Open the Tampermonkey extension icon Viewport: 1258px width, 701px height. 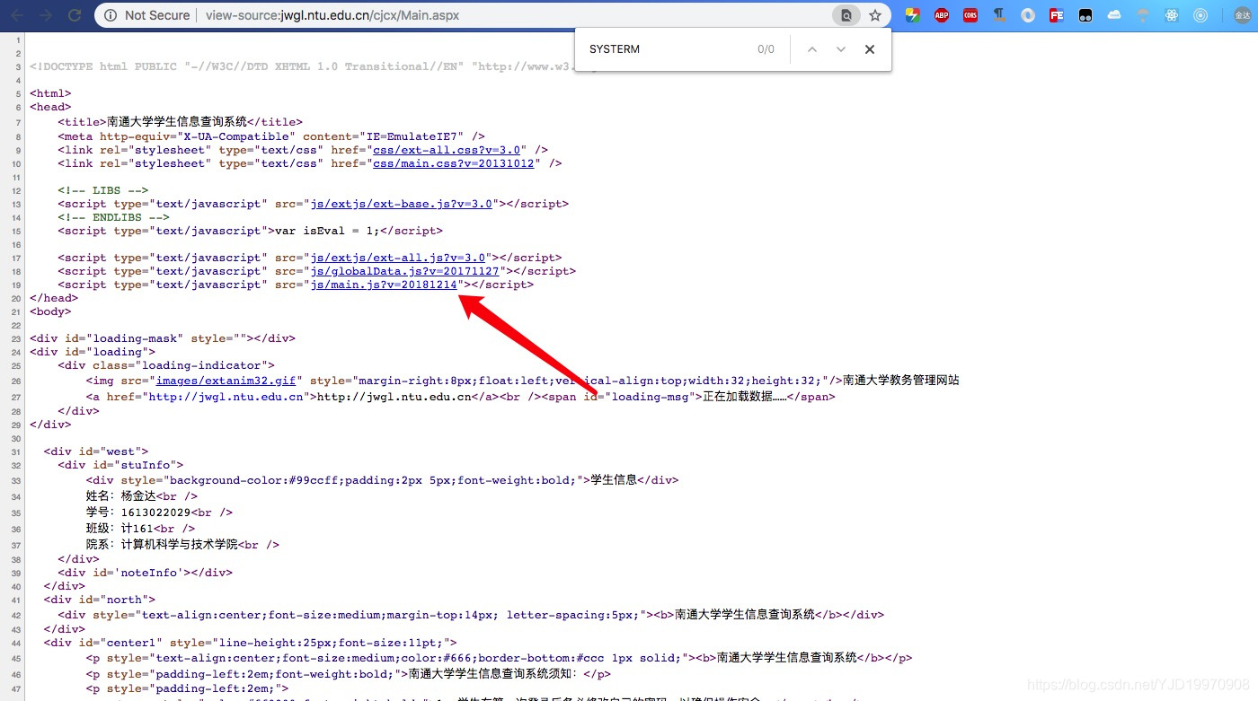pos(1085,15)
